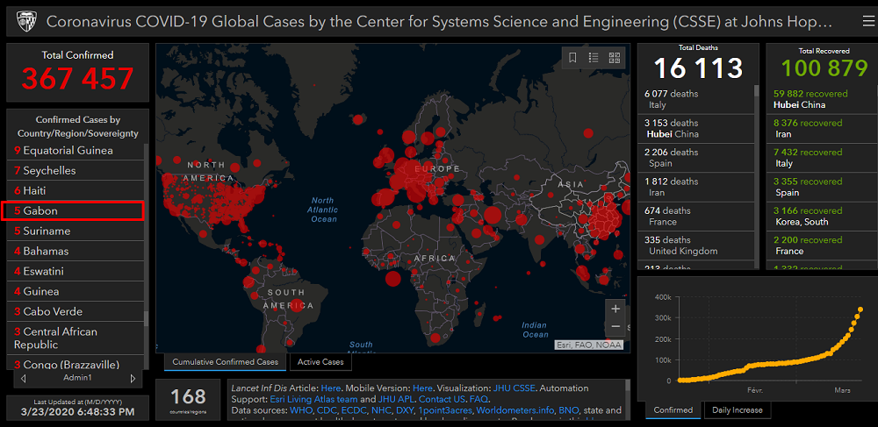Open the hamburger menu in the header
This screenshot has width=878, height=427.
tap(867, 21)
